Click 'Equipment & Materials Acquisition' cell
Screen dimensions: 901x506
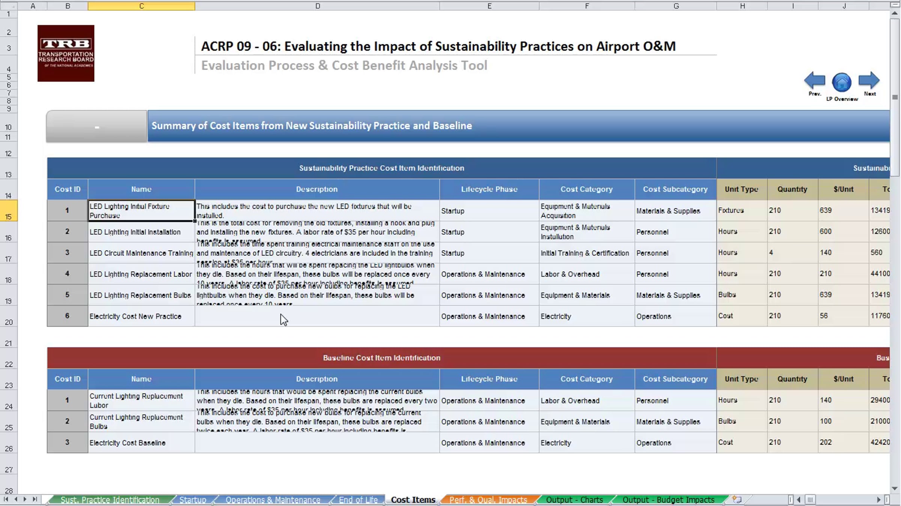(587, 211)
